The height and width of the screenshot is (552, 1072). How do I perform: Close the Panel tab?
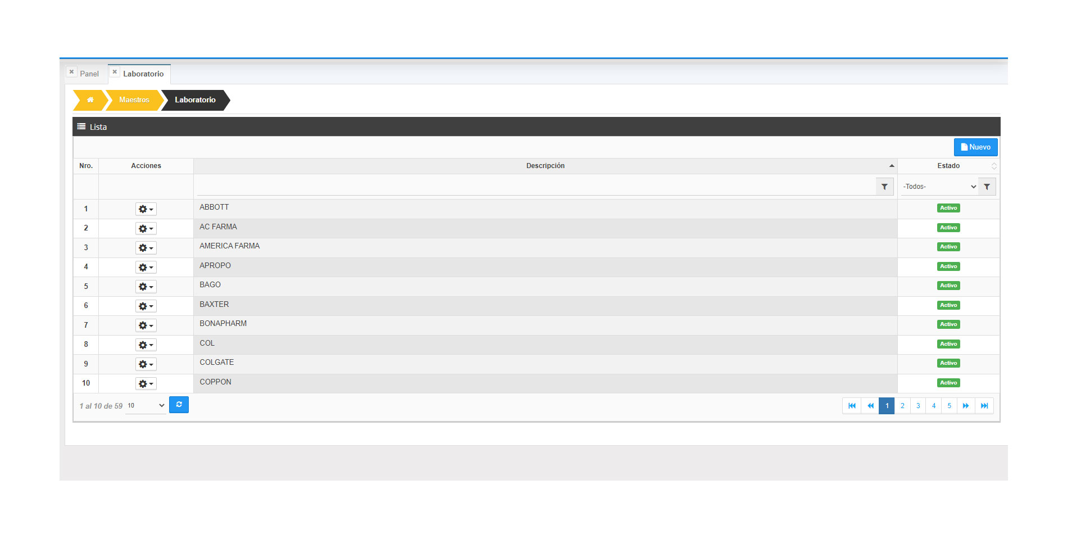71,72
